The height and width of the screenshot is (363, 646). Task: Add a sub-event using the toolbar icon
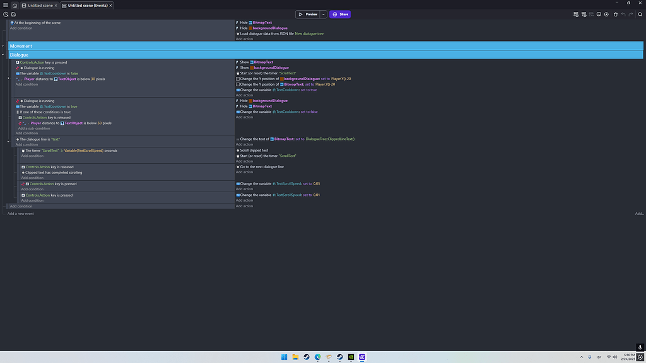pos(584,14)
